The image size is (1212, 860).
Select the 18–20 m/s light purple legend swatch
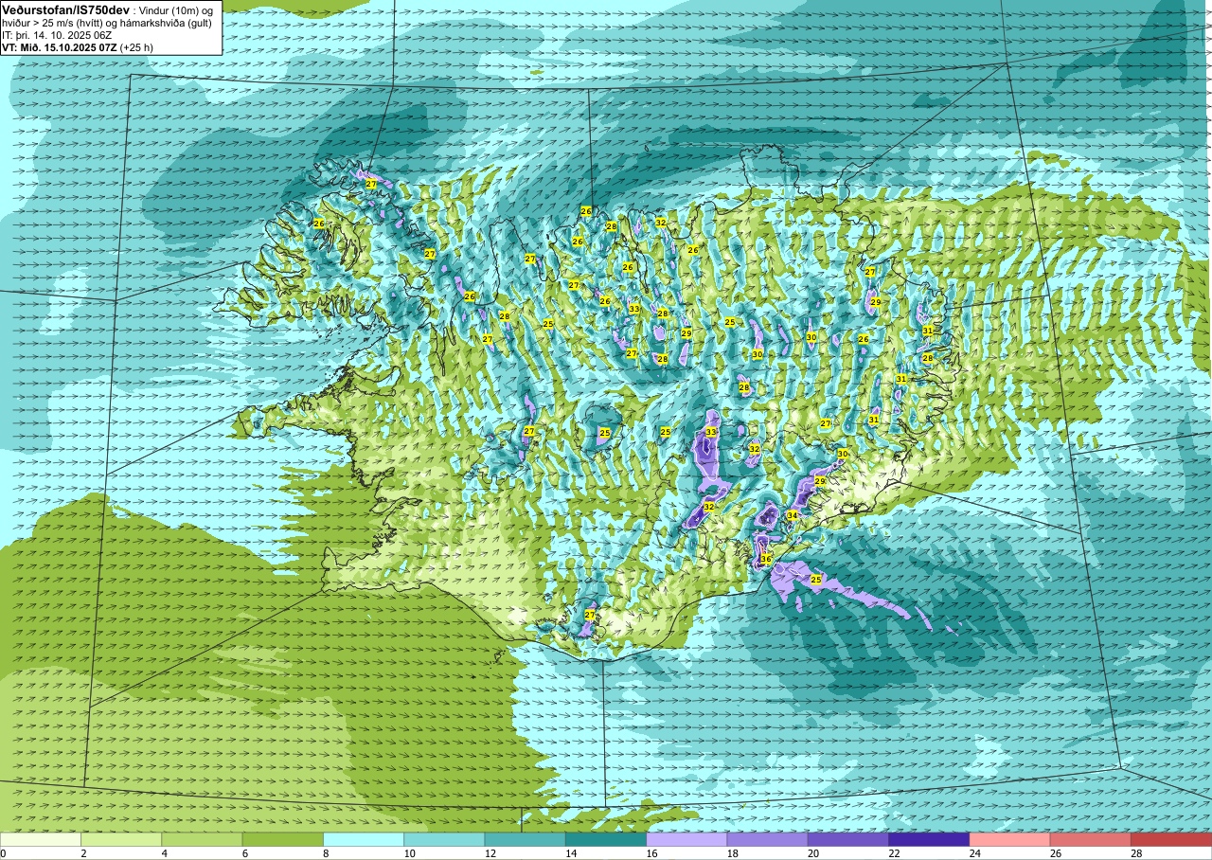(768, 839)
